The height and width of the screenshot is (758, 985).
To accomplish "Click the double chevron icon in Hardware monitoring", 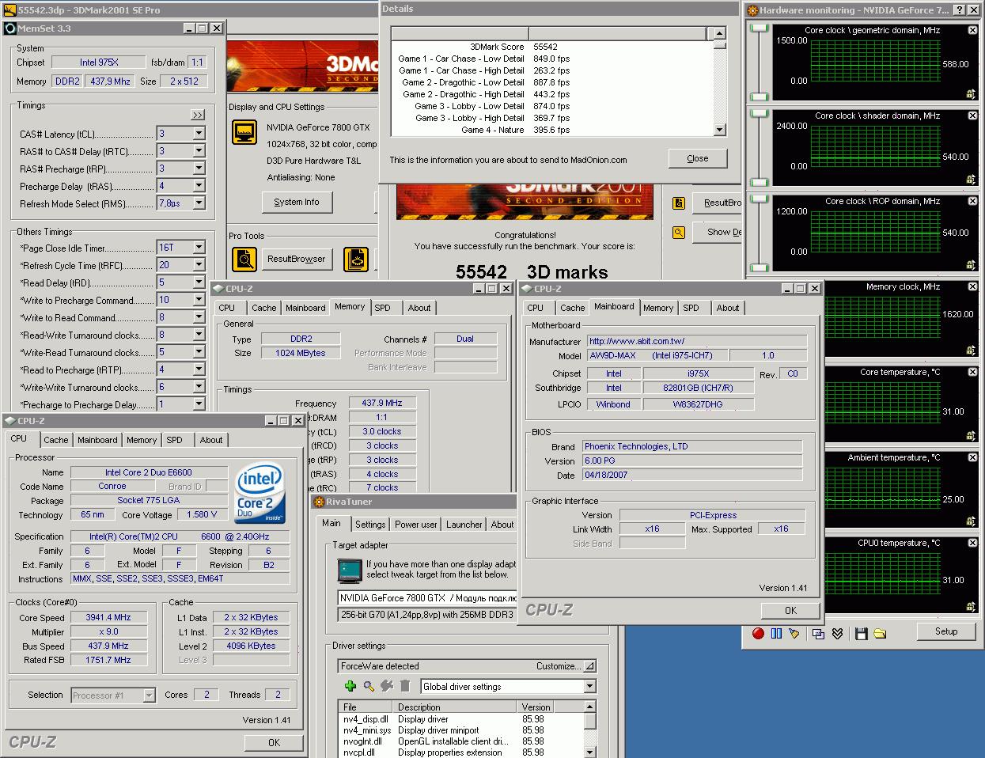I will pos(837,633).
